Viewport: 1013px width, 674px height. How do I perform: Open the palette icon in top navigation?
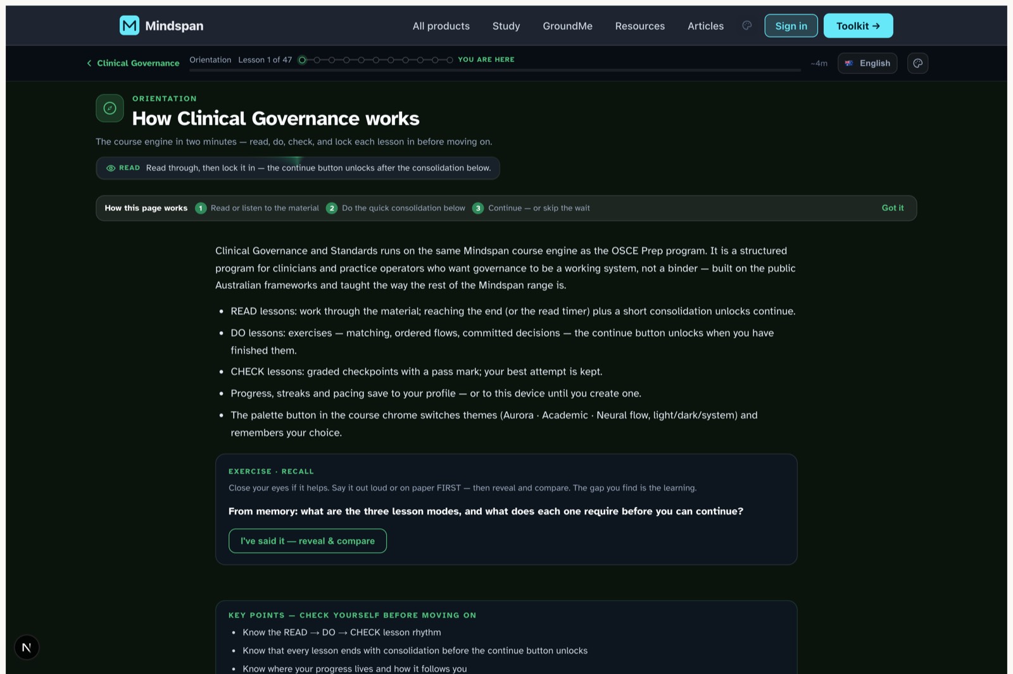click(x=747, y=25)
